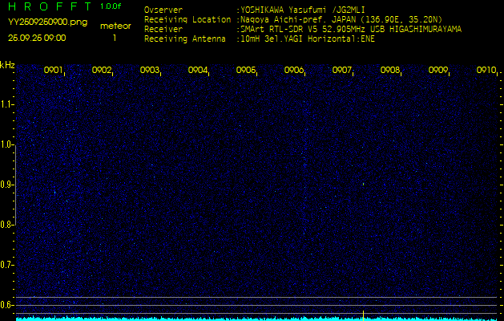Click the meteor count value 1

(x=115, y=38)
